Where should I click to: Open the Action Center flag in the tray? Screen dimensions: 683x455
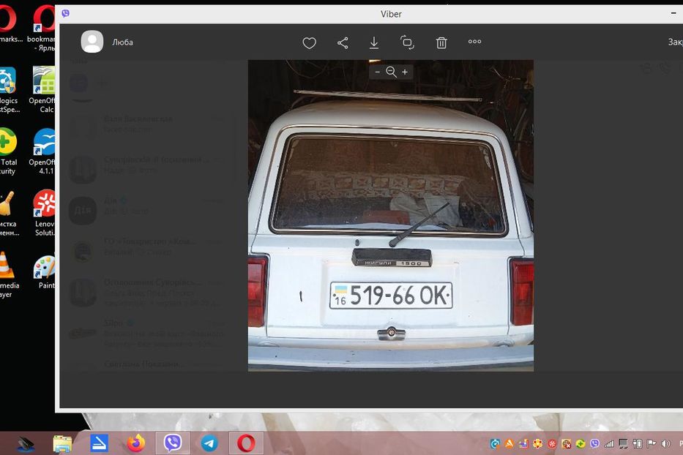tap(652, 444)
